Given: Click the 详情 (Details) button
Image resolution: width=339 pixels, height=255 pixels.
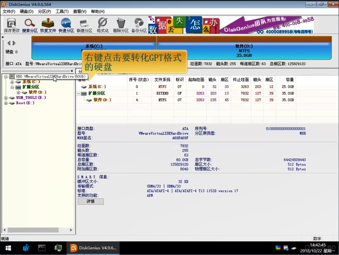Looking at the screenshot, I should (x=90, y=201).
